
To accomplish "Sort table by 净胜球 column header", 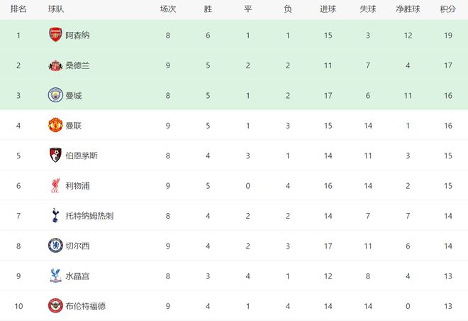I will (406, 10).
